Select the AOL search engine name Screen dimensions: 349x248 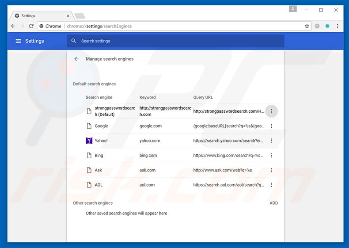[x=99, y=185]
